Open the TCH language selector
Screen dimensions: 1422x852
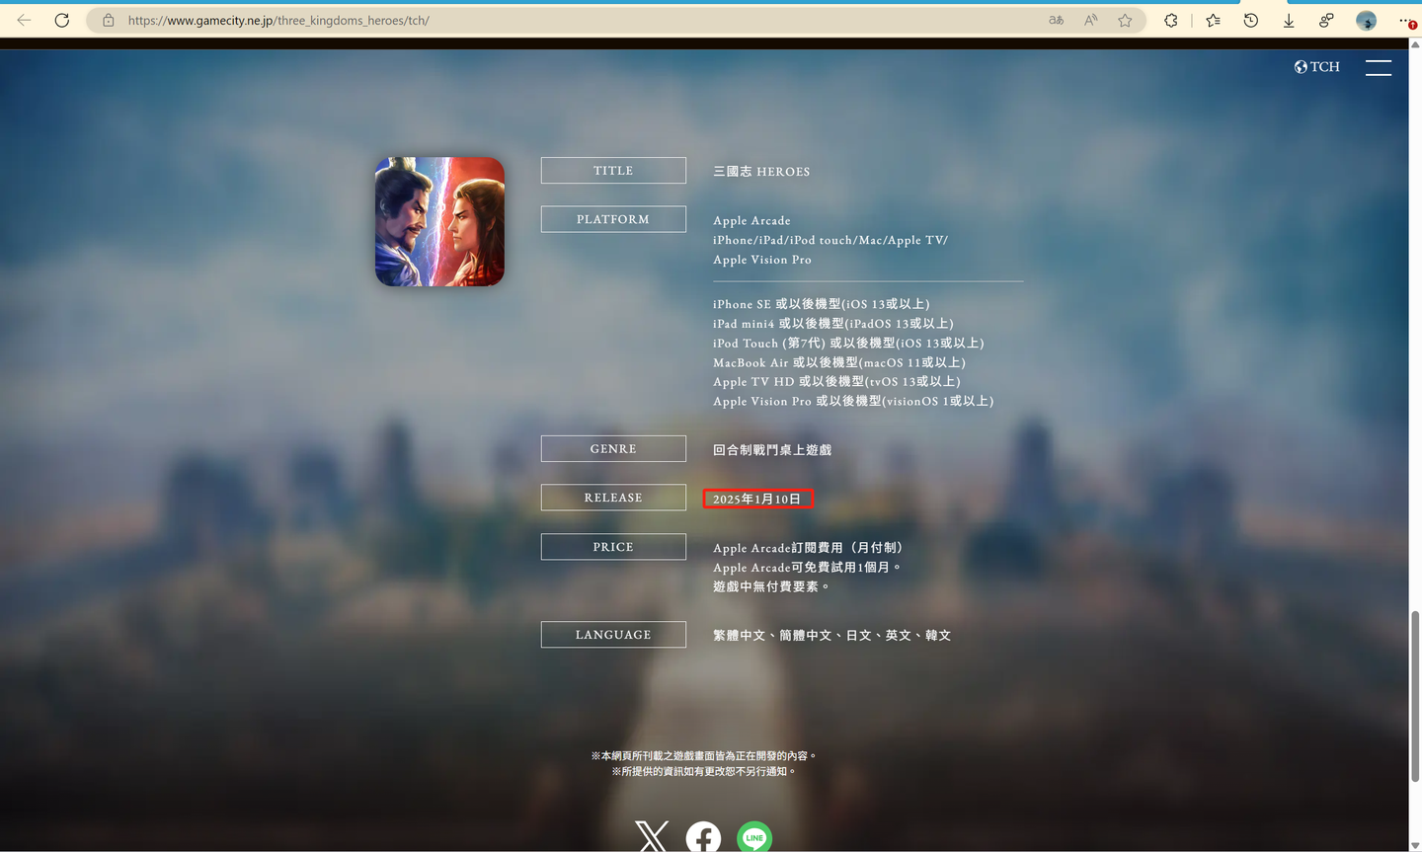click(x=1317, y=67)
